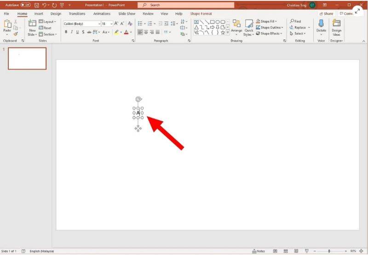Decrease list indent level
368x255 pixels.
(161, 23)
